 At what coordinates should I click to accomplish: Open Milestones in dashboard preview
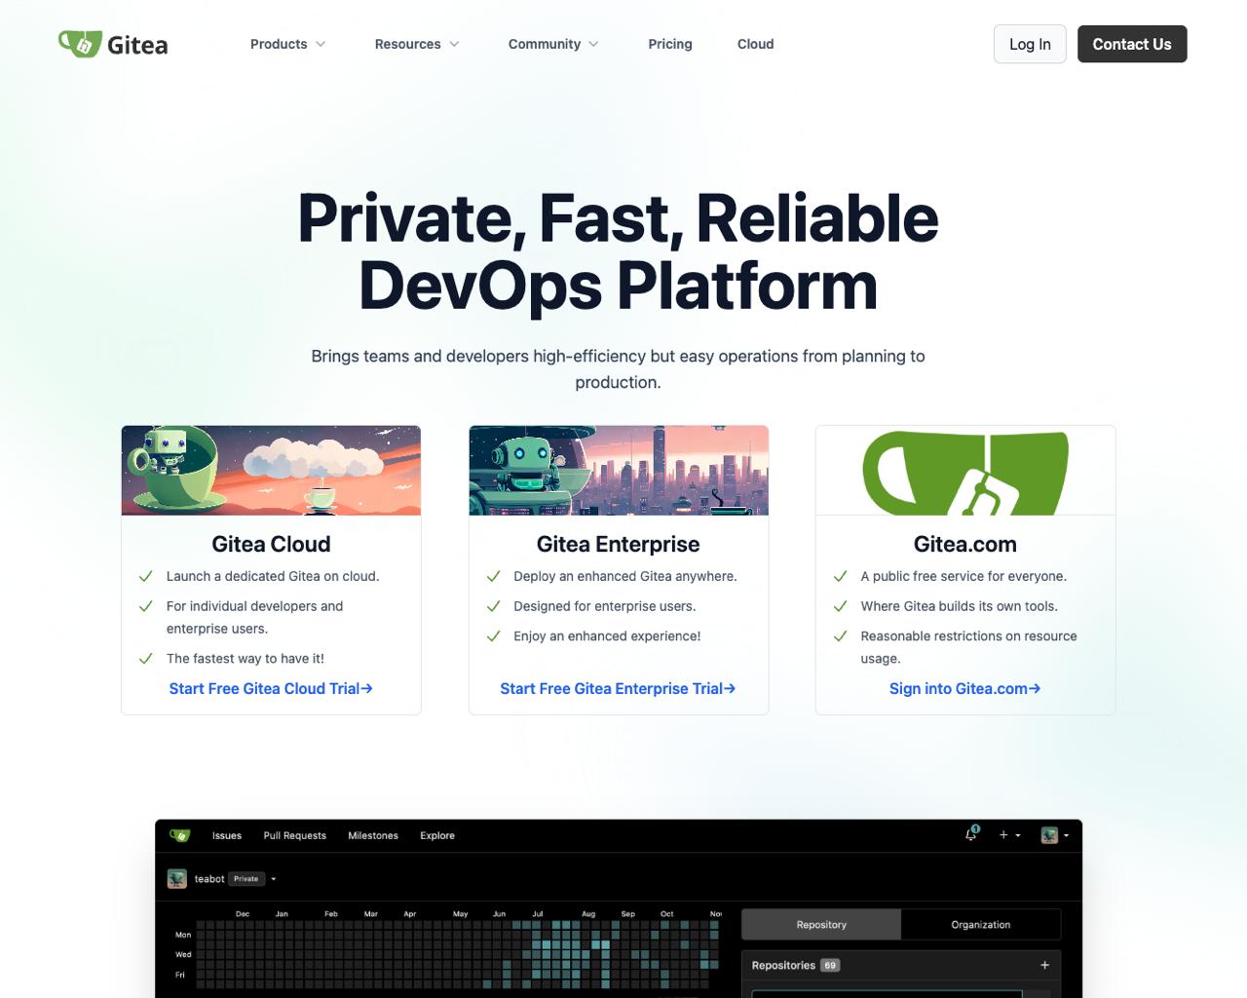[x=373, y=835]
